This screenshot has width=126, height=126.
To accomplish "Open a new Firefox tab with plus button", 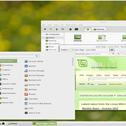I will coord(112,50).
